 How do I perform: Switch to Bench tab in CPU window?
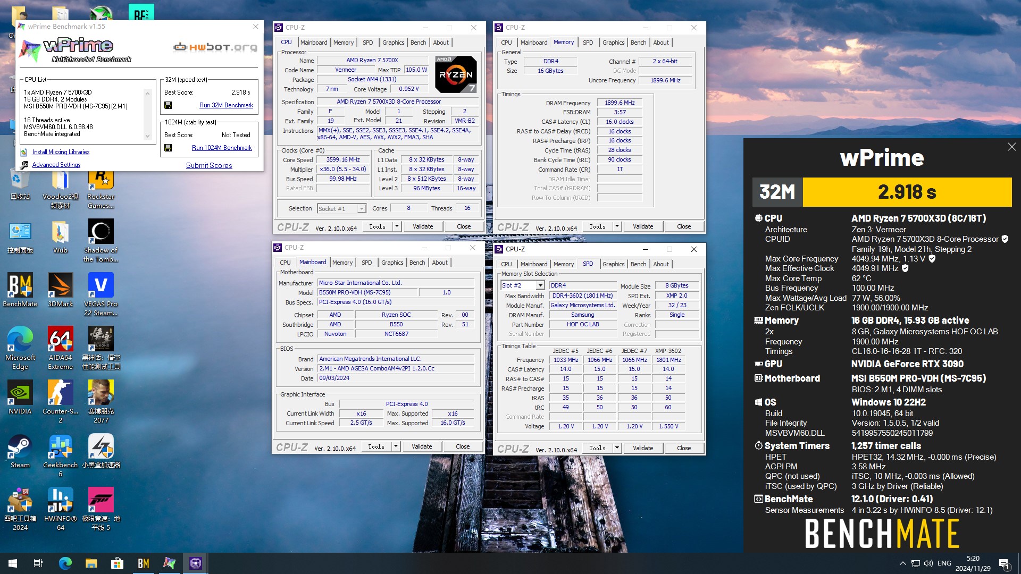tap(418, 43)
